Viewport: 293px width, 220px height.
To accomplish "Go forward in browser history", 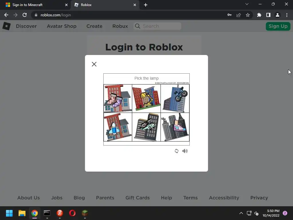I will click(15, 15).
